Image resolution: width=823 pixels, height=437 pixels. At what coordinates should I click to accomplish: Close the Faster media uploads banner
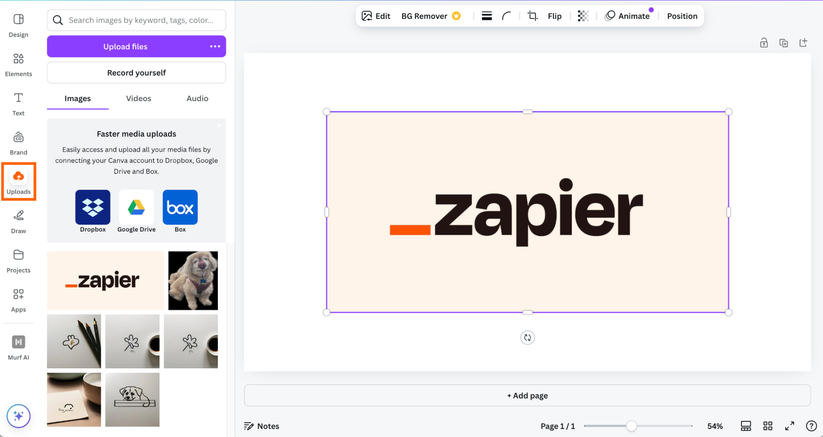pyautogui.click(x=219, y=125)
